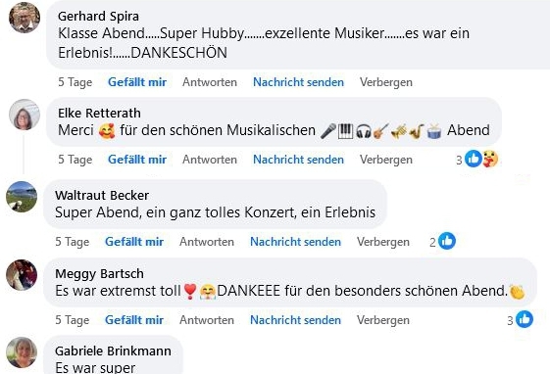The height and width of the screenshot is (374, 550).
Task: Open the like reaction icon on Elke Retterath's comment
Action: 474,159
